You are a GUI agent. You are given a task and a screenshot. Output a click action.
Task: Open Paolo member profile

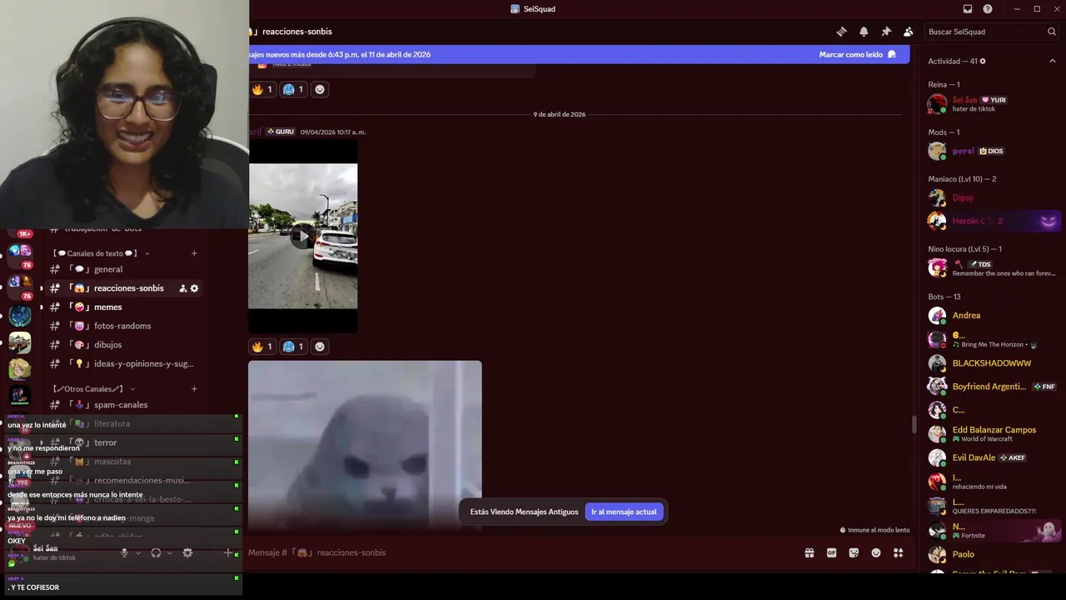992,554
